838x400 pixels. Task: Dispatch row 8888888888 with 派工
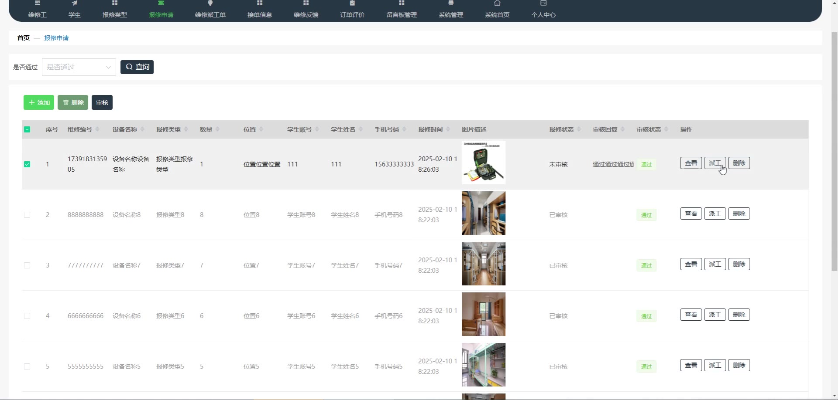(x=715, y=214)
